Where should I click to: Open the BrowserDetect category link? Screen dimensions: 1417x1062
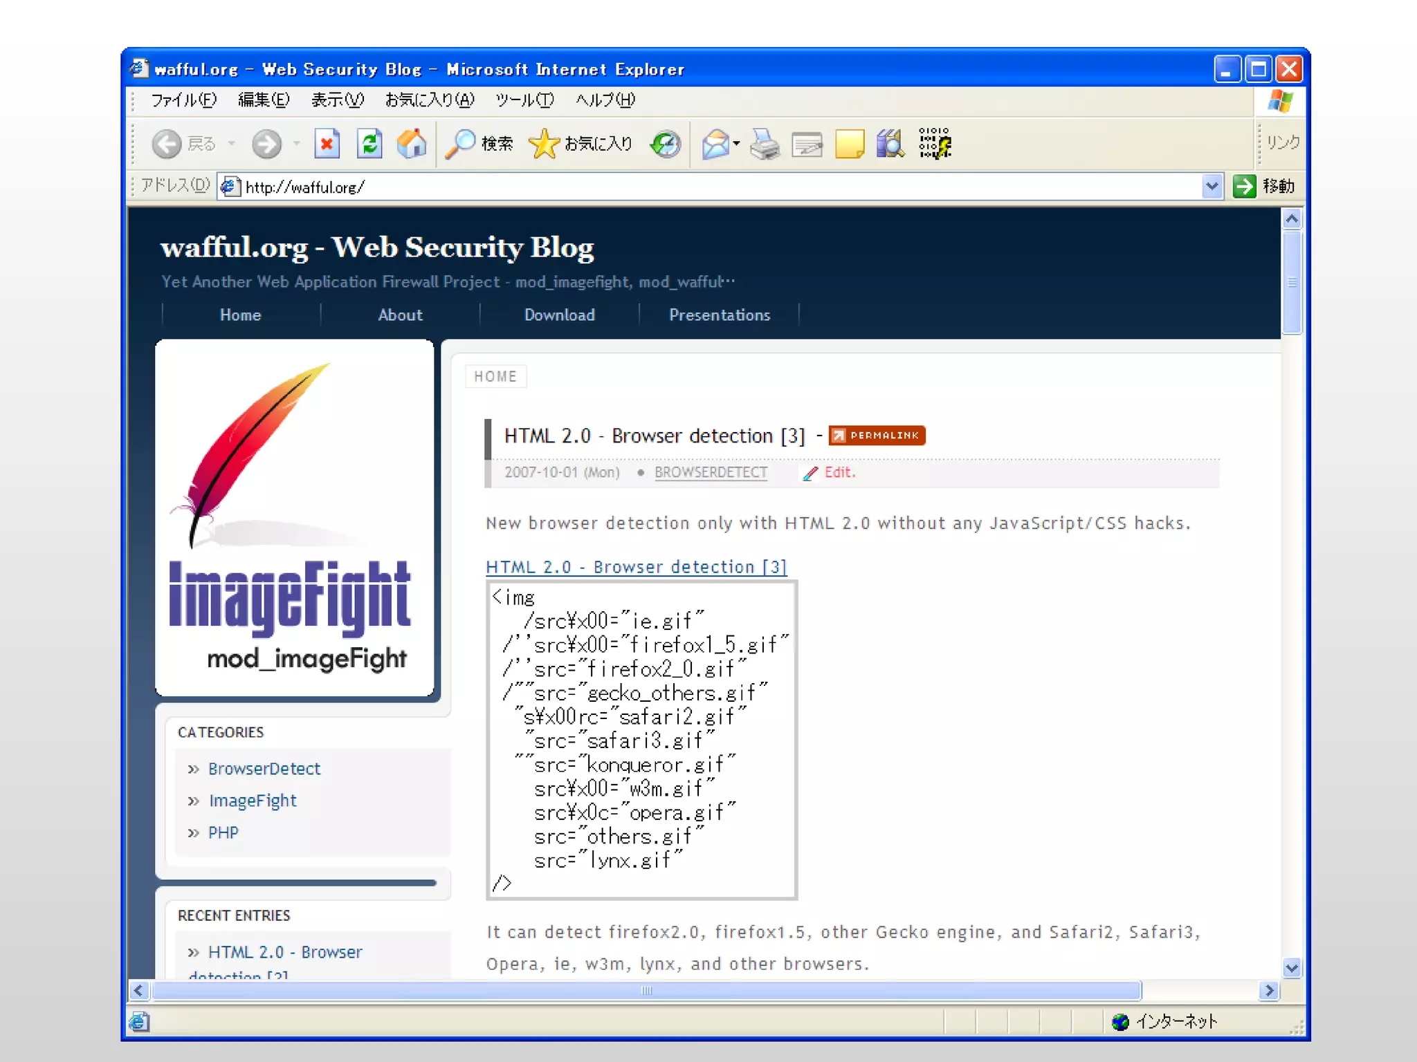point(264,769)
